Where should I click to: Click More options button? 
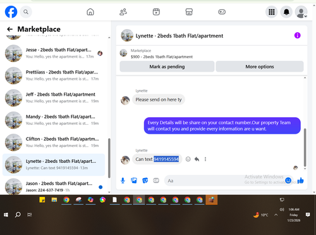[260, 67]
